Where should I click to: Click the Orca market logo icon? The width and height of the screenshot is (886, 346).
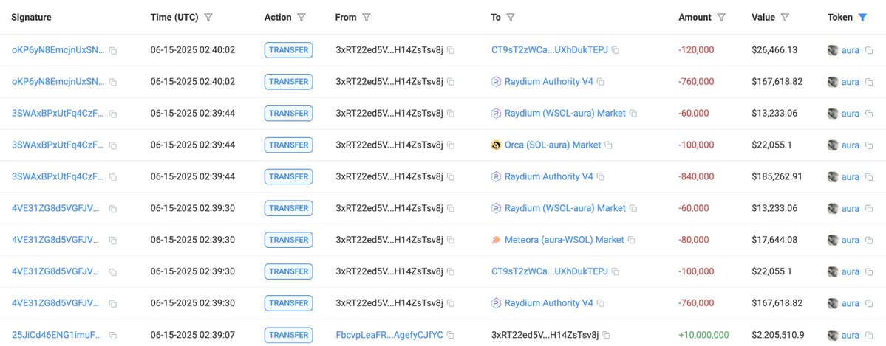tap(496, 145)
